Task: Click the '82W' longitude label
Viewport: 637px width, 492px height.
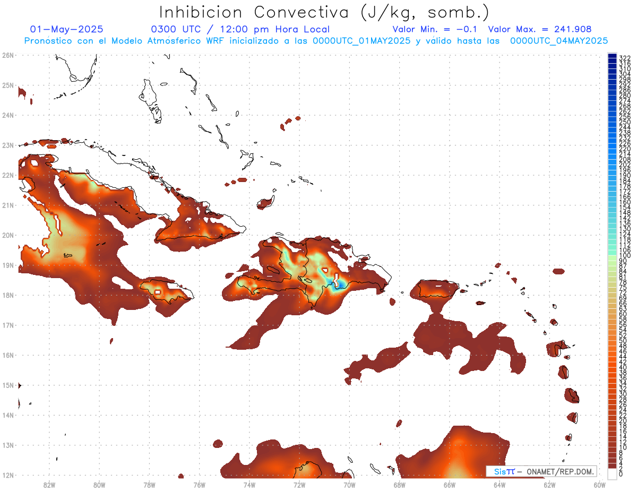Action: [49, 484]
